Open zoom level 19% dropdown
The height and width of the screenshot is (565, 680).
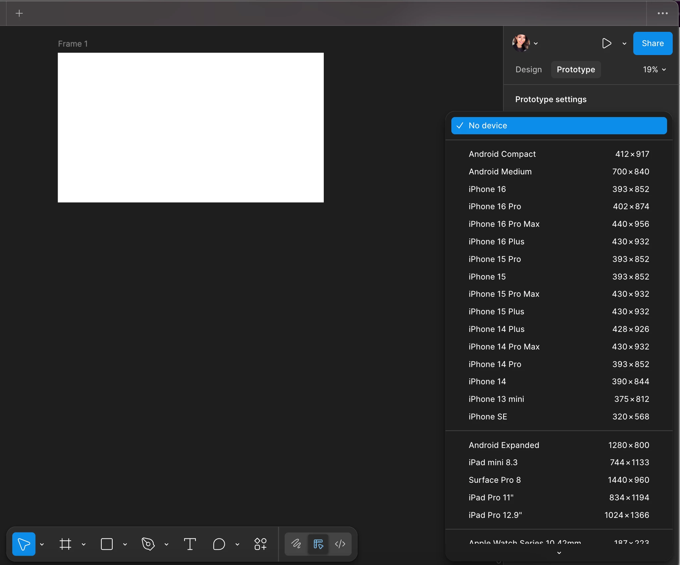654,70
